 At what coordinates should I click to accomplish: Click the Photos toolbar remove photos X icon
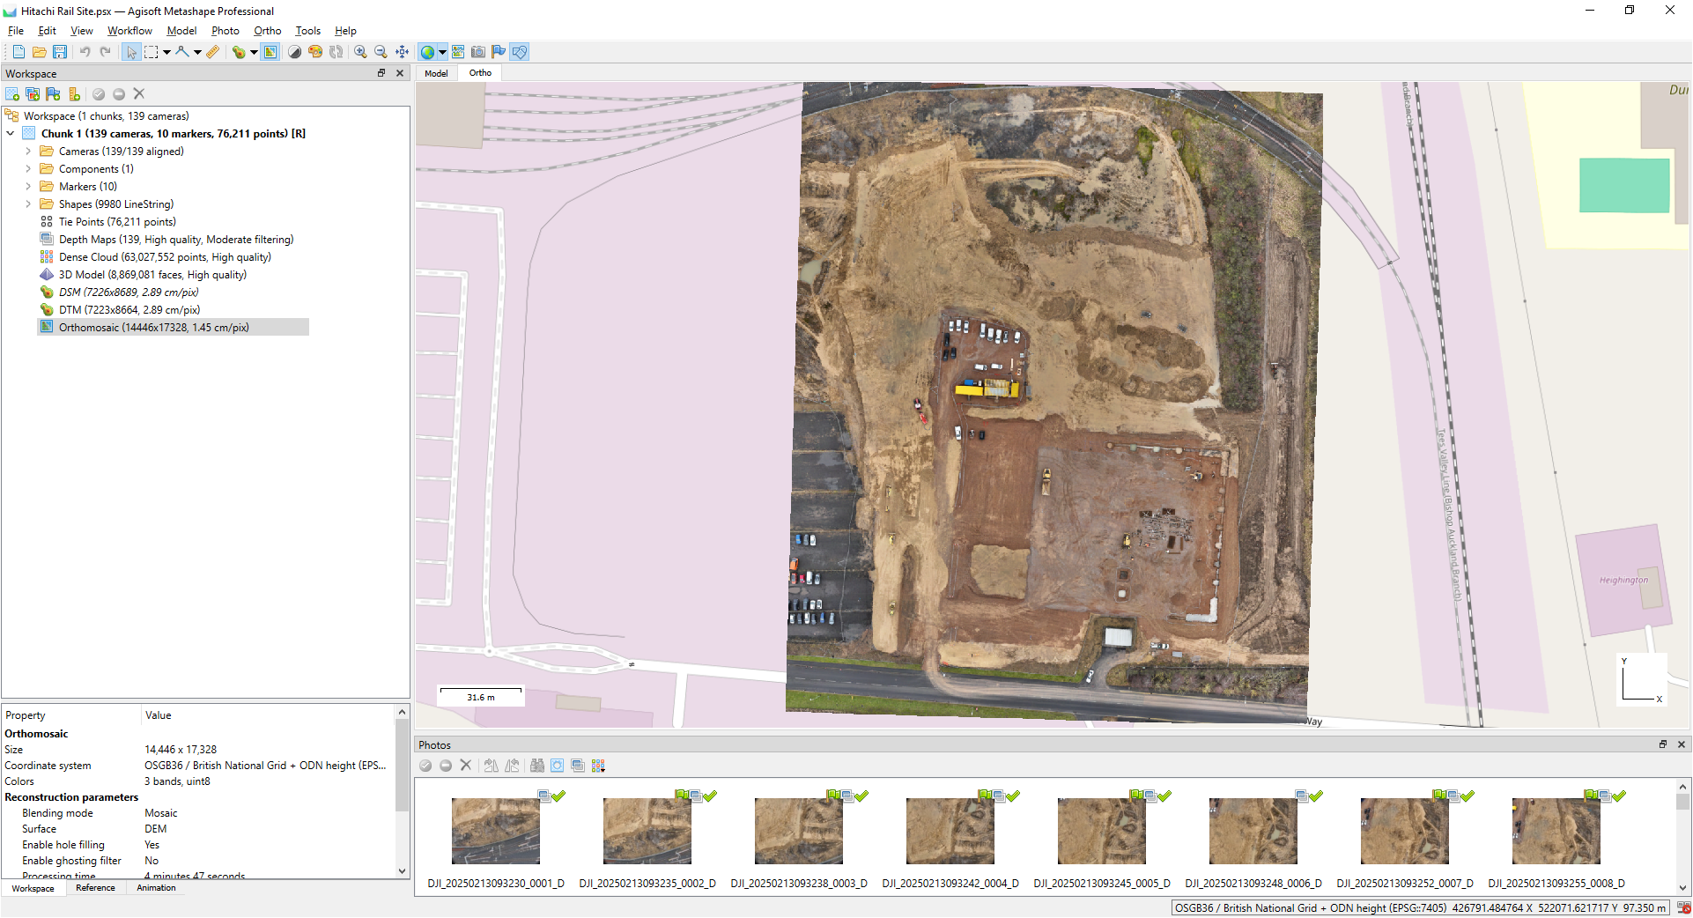point(466,766)
